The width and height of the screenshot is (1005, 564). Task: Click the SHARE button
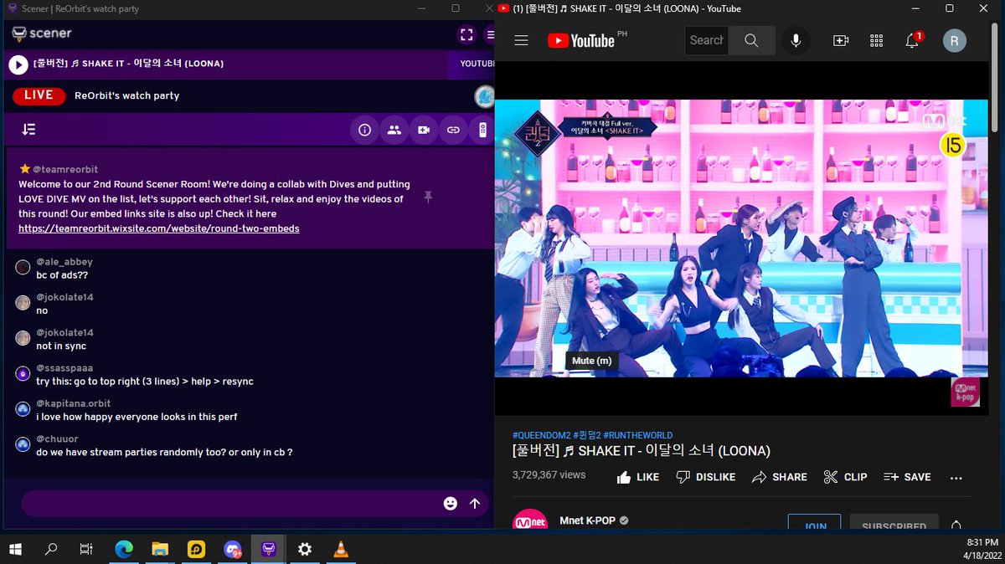point(780,477)
